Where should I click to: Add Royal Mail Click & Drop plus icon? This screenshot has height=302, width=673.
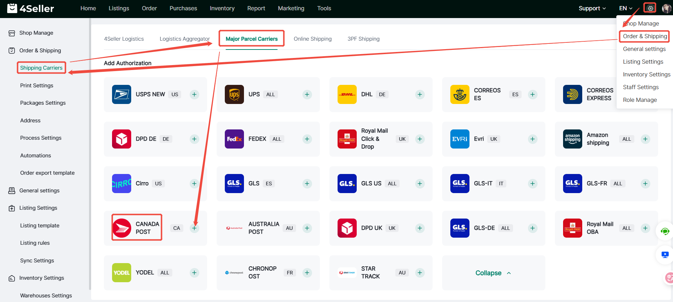click(x=420, y=139)
